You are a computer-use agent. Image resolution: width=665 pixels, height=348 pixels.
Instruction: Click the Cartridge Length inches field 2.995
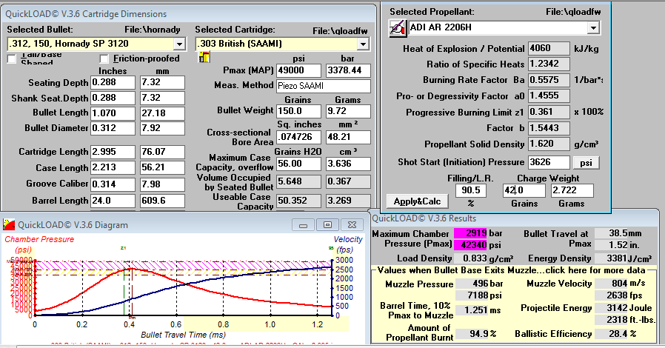click(113, 152)
